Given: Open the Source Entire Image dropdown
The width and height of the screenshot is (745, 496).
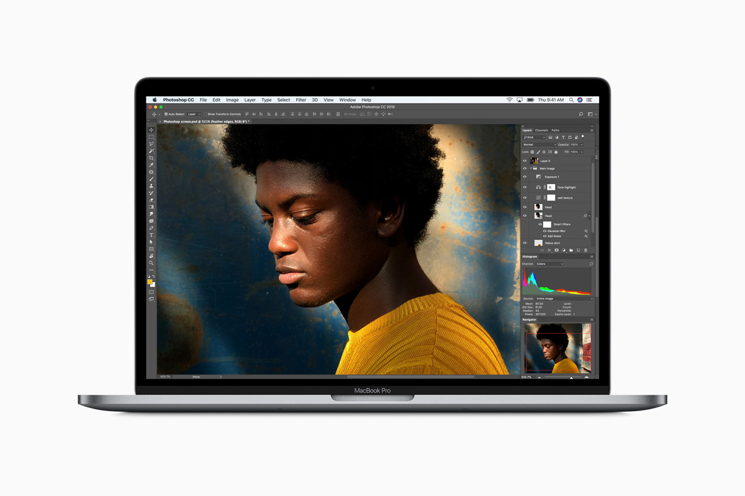Looking at the screenshot, I should [x=563, y=298].
